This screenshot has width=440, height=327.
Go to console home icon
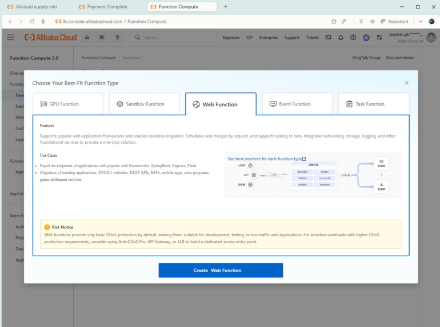tap(87, 37)
